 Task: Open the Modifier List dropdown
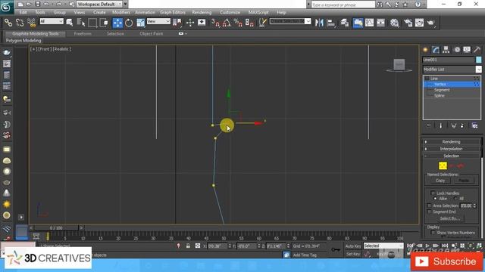click(x=452, y=69)
